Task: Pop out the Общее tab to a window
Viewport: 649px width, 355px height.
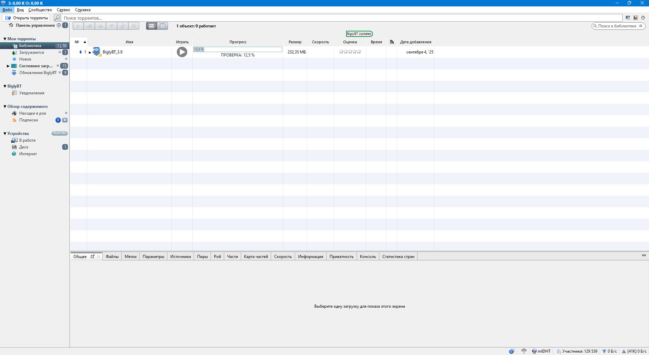Action: coord(93,256)
